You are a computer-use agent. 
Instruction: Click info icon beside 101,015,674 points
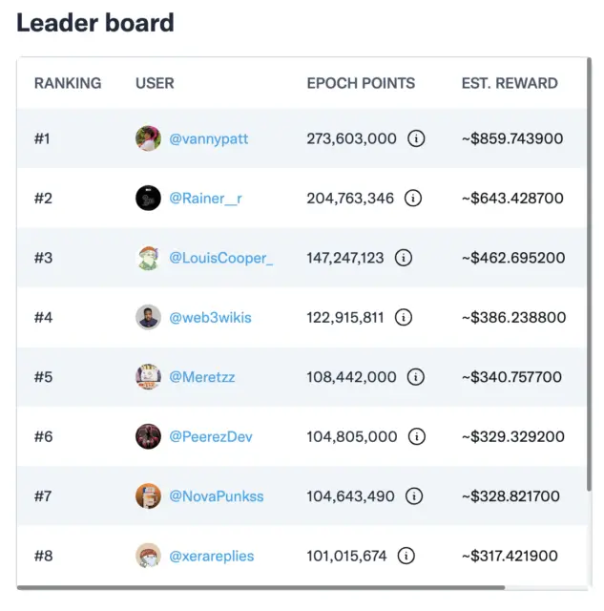(406, 556)
